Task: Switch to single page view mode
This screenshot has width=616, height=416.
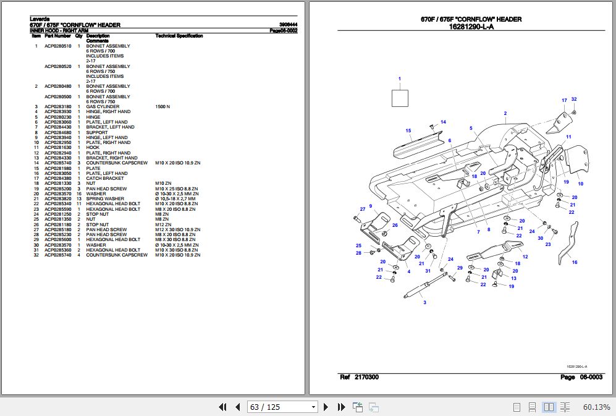Action: [517, 407]
